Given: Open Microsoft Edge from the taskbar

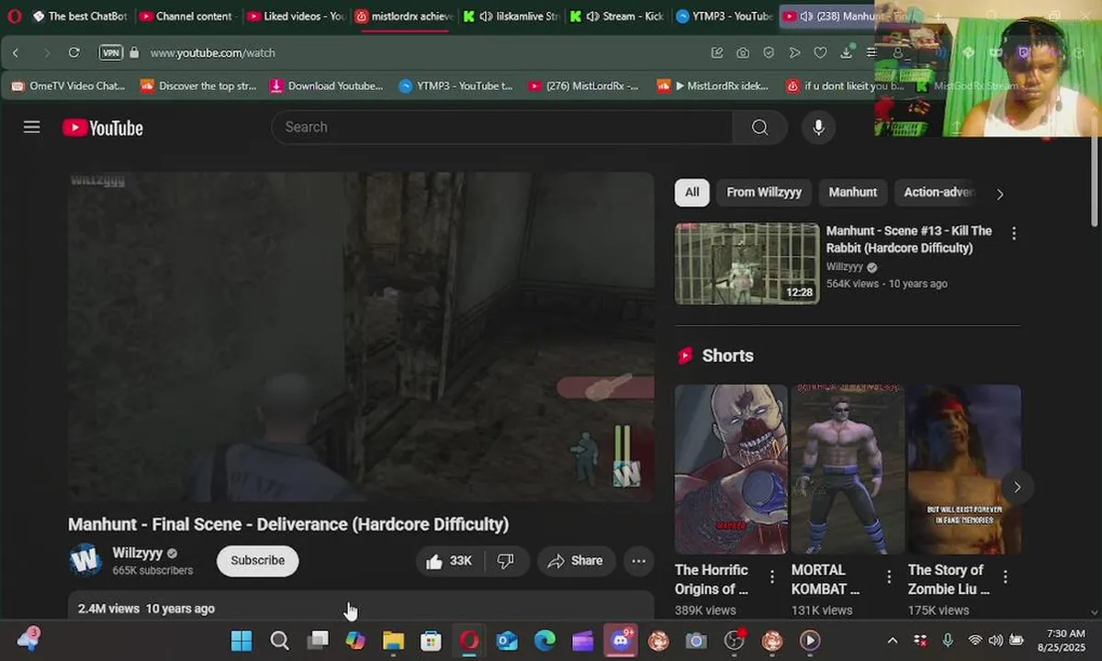Looking at the screenshot, I should 545,640.
